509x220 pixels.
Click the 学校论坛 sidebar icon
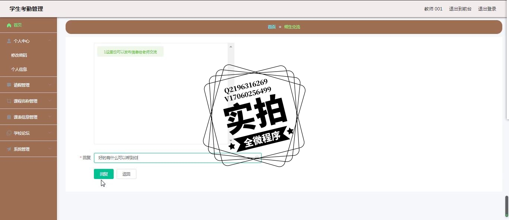tap(9, 133)
